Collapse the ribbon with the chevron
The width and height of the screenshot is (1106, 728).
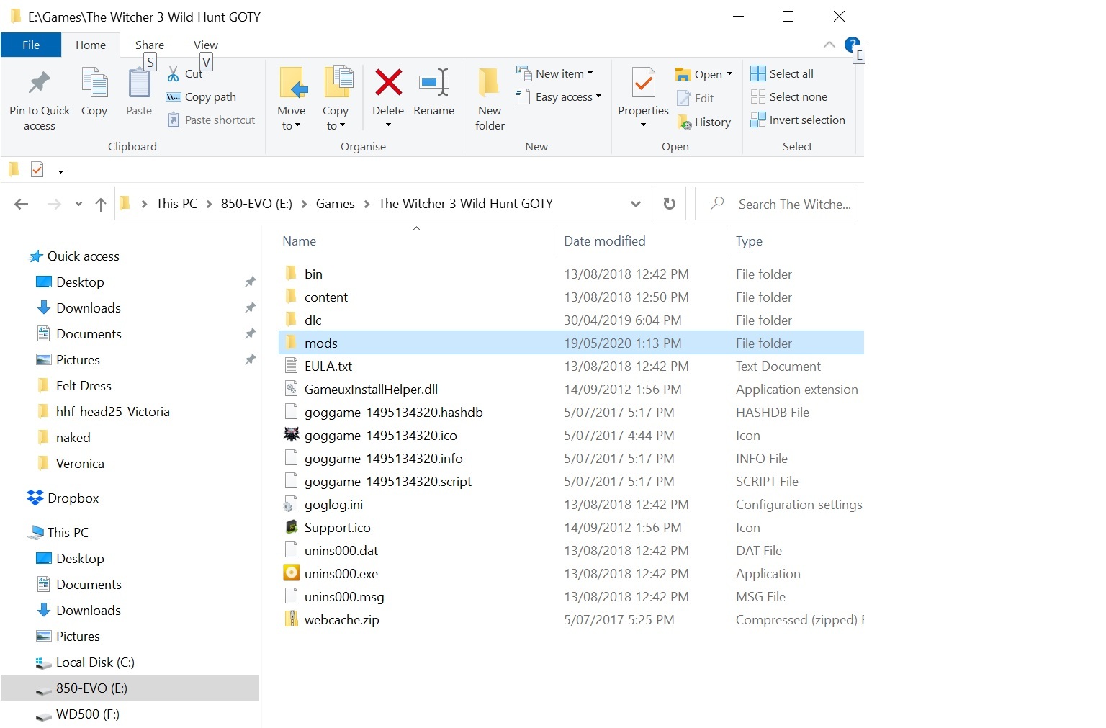coord(829,45)
